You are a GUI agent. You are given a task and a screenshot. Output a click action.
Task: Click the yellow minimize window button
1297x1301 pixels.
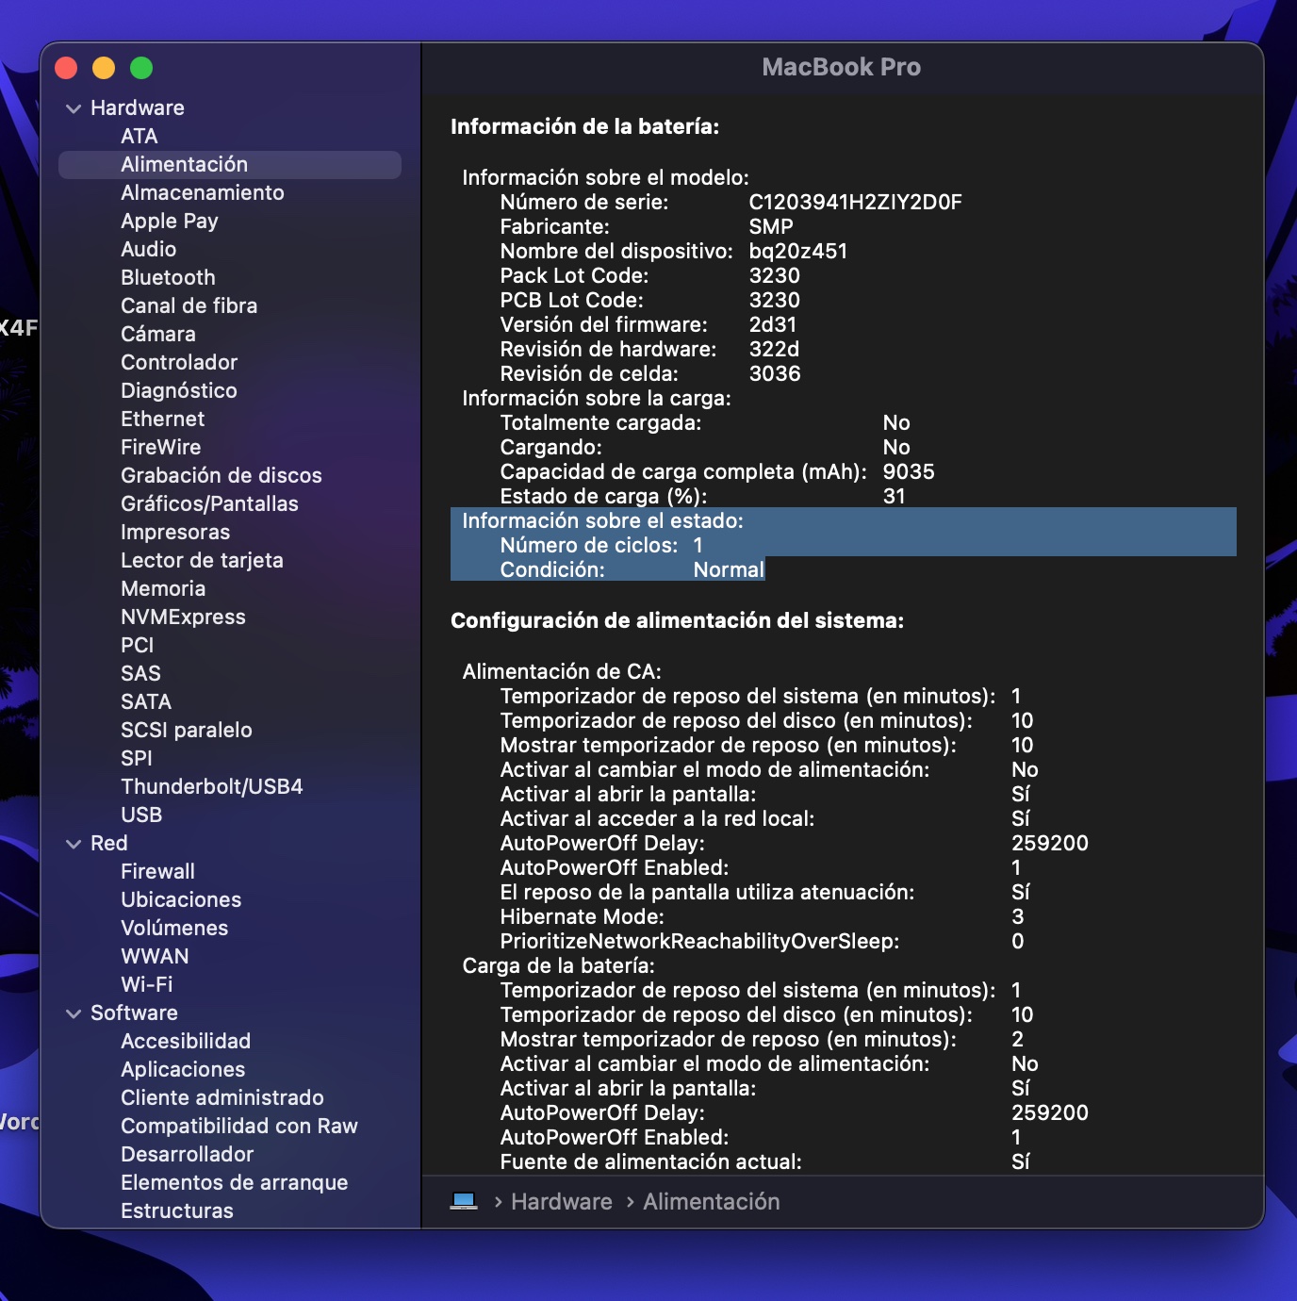tap(104, 68)
